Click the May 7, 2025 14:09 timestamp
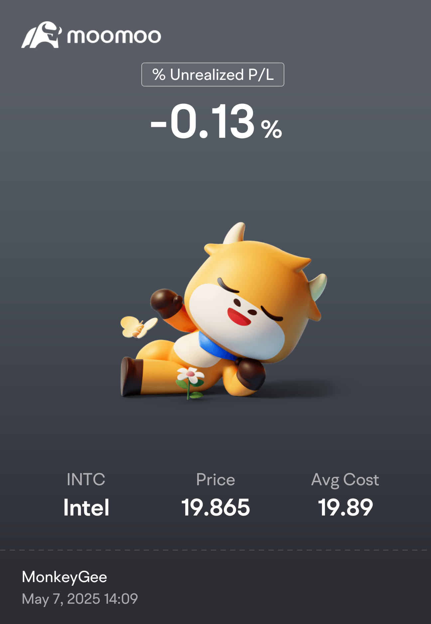 [80, 599]
